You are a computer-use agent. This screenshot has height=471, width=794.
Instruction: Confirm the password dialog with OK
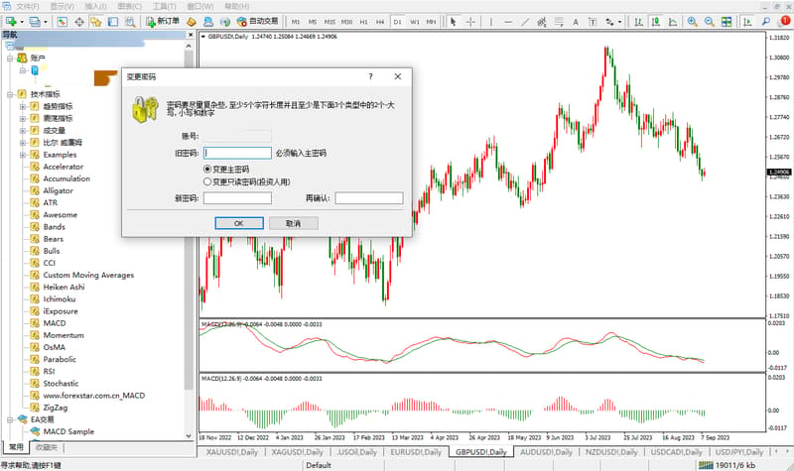[x=239, y=223]
